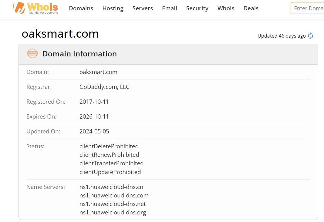Image resolution: width=324 pixels, height=222 pixels.
Task: Click the Whois logo icon
Action: click(35, 8)
